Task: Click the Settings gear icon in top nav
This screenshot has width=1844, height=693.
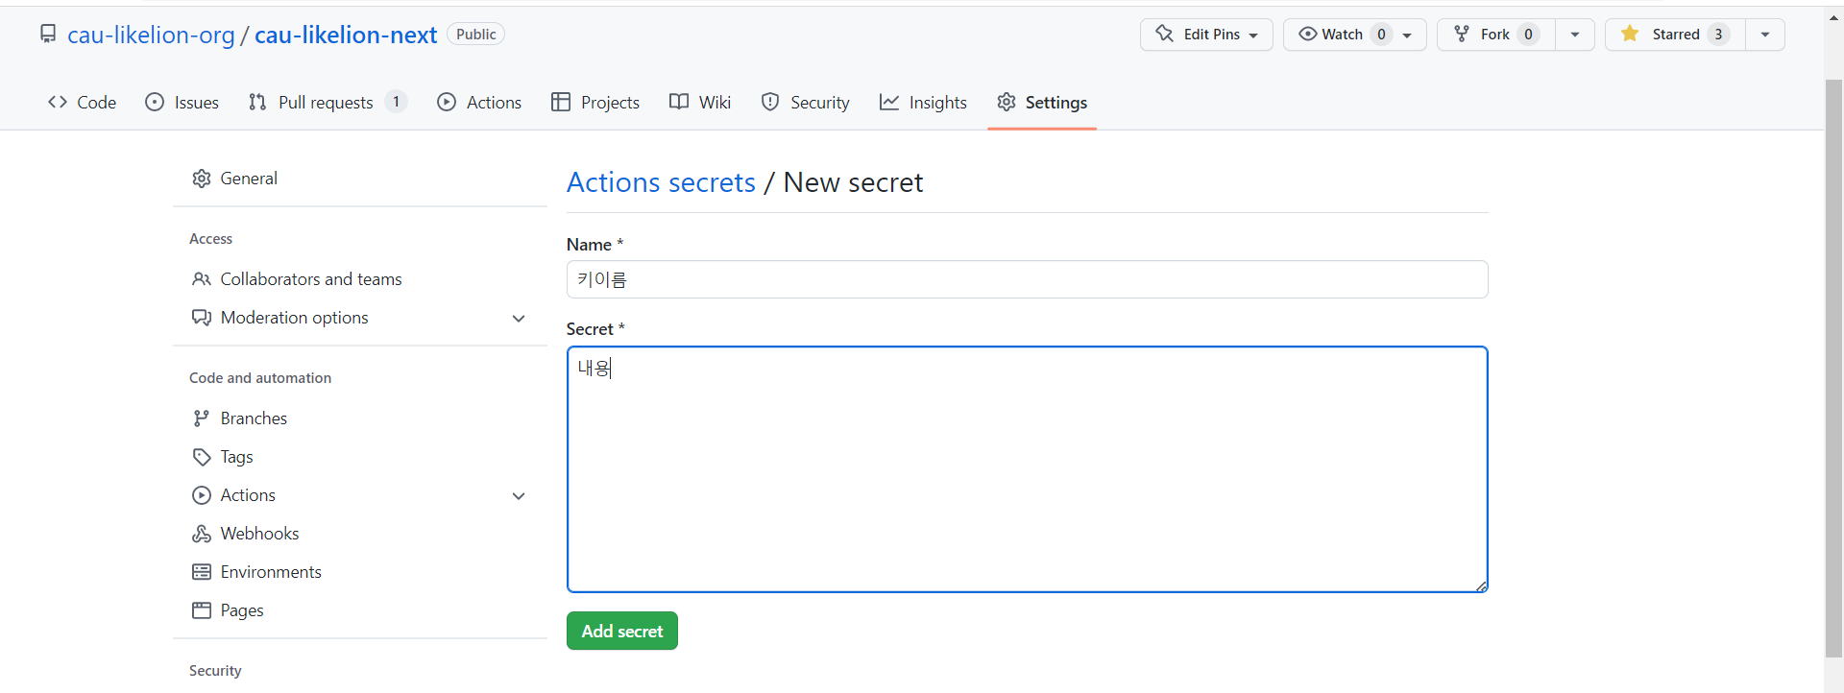Action: [x=1007, y=102]
